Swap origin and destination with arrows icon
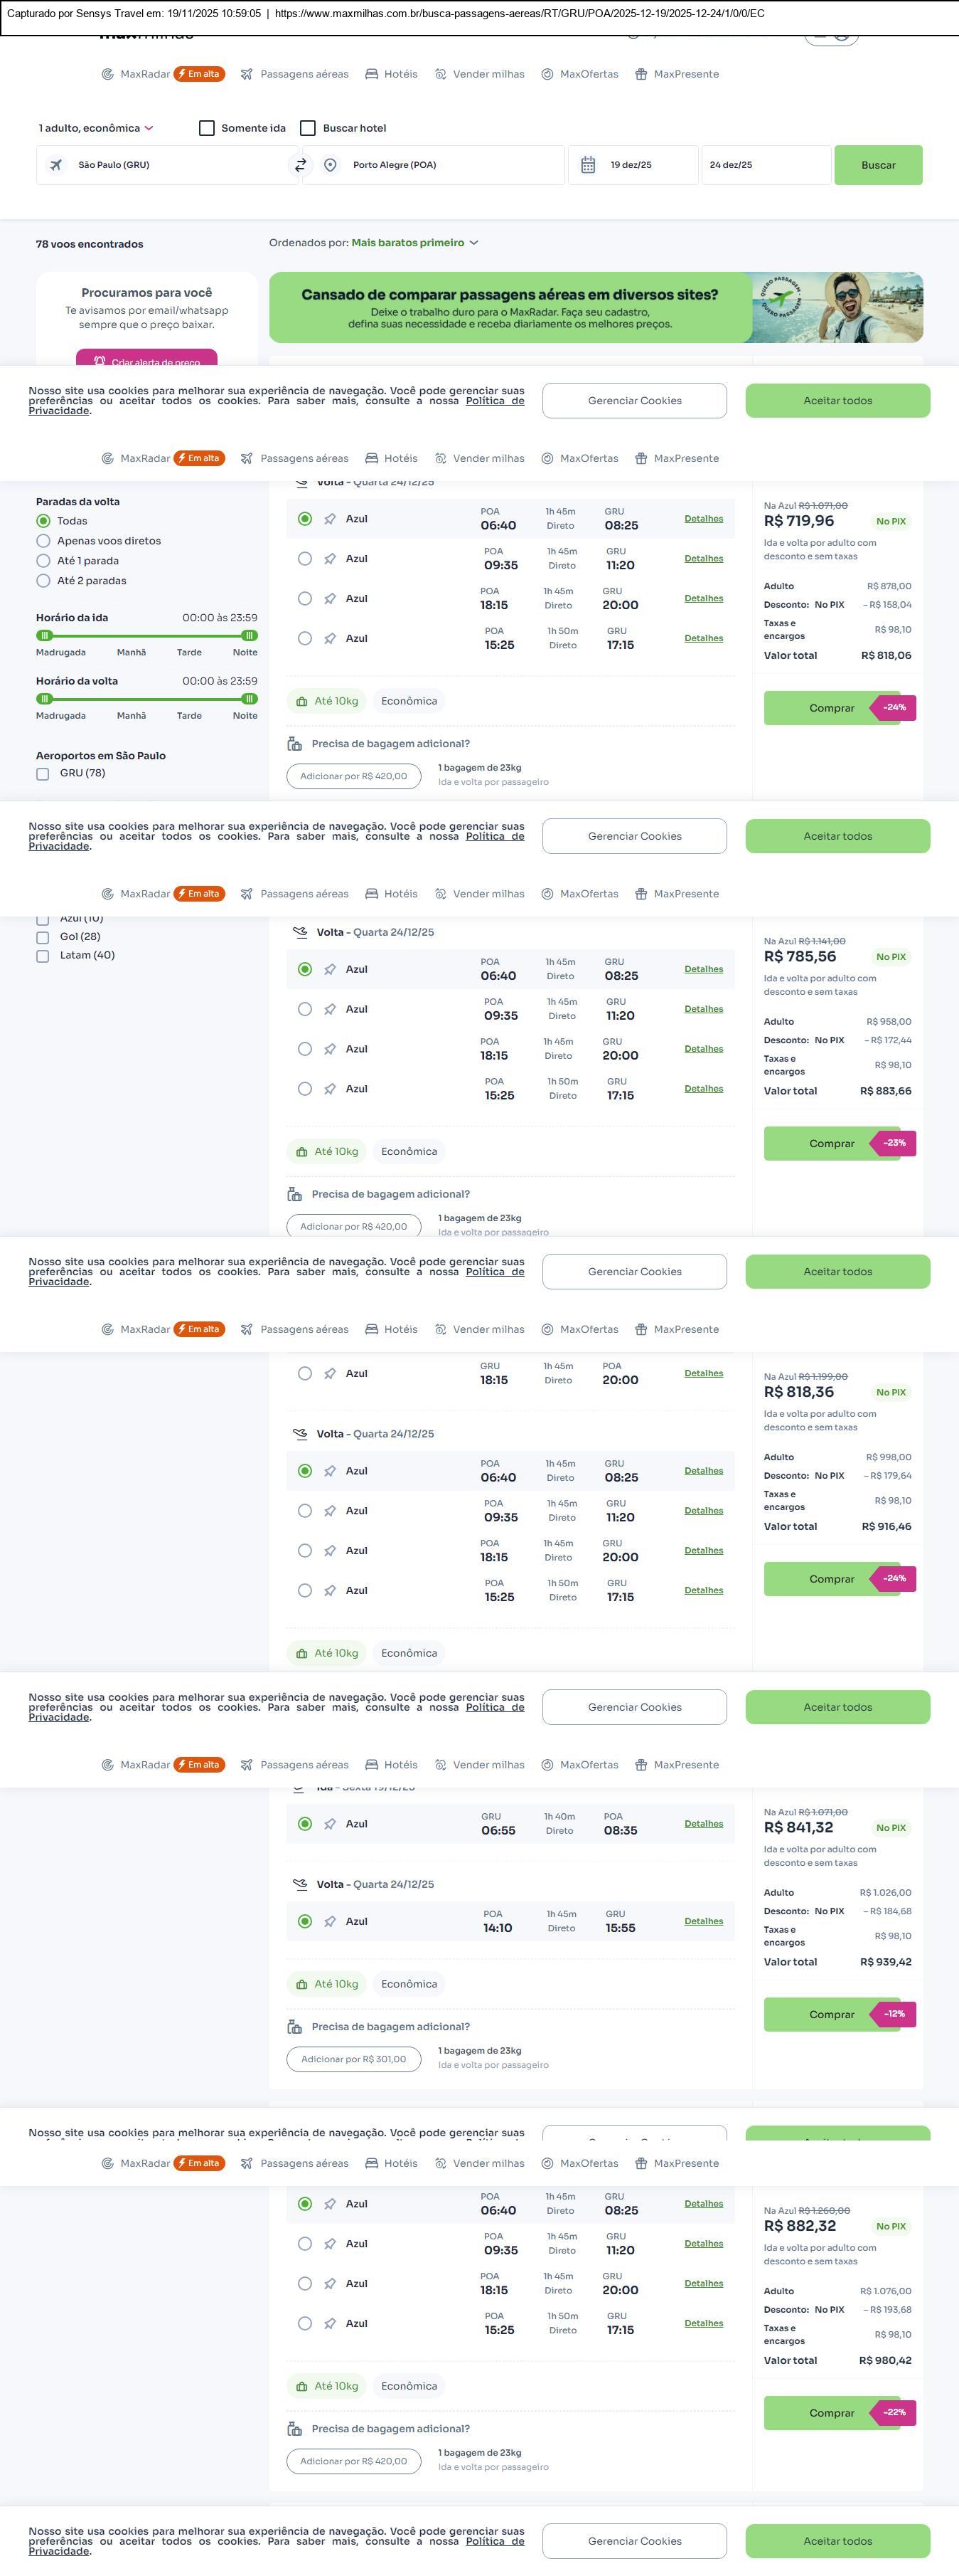This screenshot has width=959, height=2576. (x=300, y=165)
